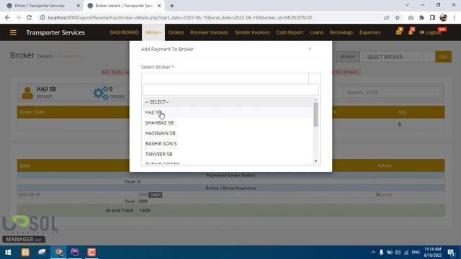Open the chat app icon in the taskbar
This screenshot has width=461, height=259.
click(x=42, y=253)
